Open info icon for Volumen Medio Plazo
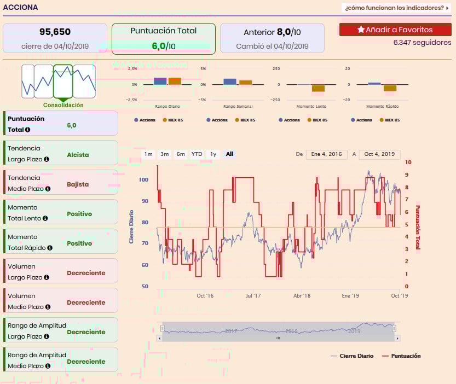Image resolution: width=456 pixels, height=384 pixels. click(48, 307)
